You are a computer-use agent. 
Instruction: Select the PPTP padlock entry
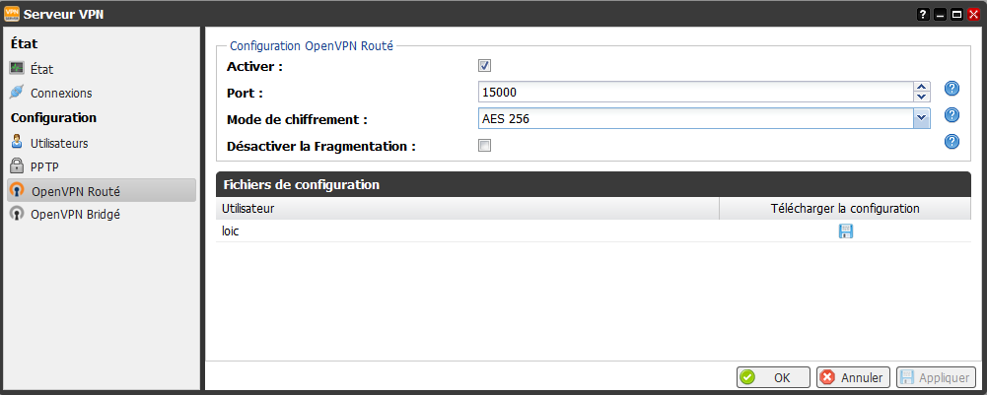click(35, 166)
